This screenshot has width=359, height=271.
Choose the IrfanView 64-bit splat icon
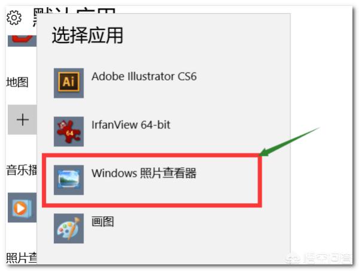click(x=69, y=131)
